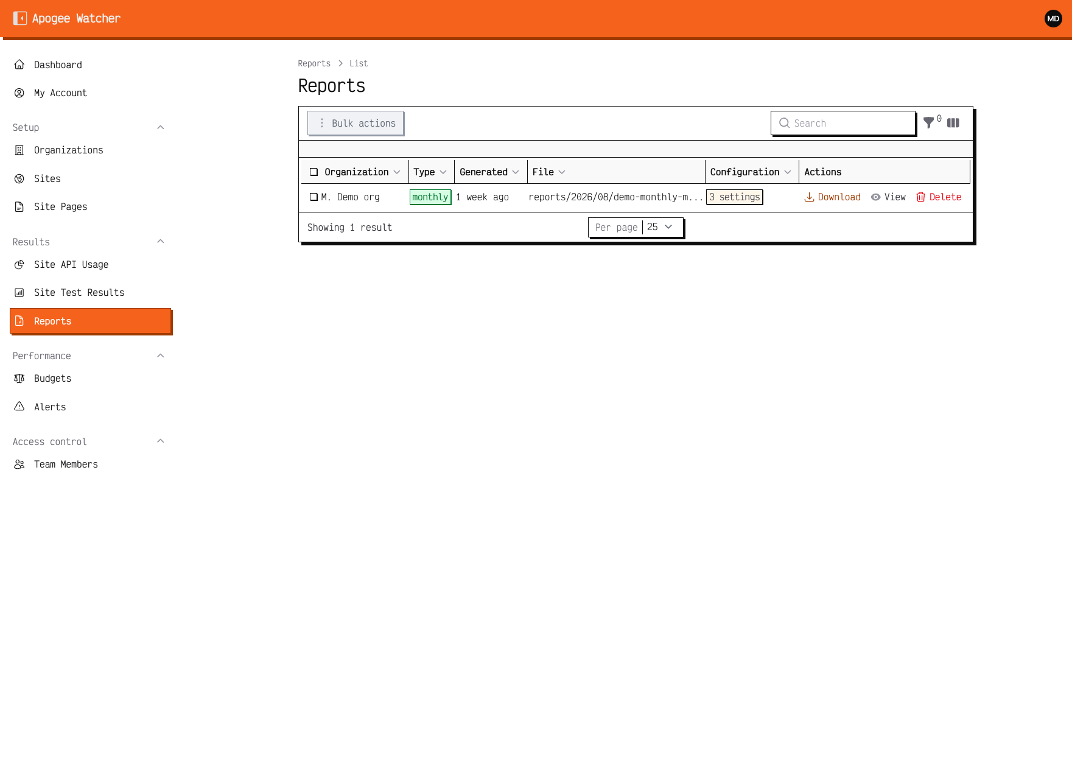
Task: Click the Organizations building icon
Action: coord(19,150)
